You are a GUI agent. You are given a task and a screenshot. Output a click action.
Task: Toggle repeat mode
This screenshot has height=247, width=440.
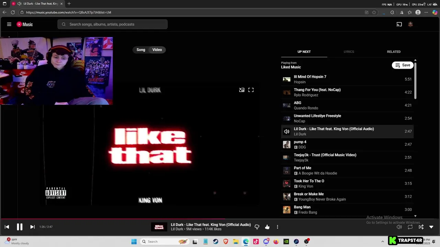(410, 227)
